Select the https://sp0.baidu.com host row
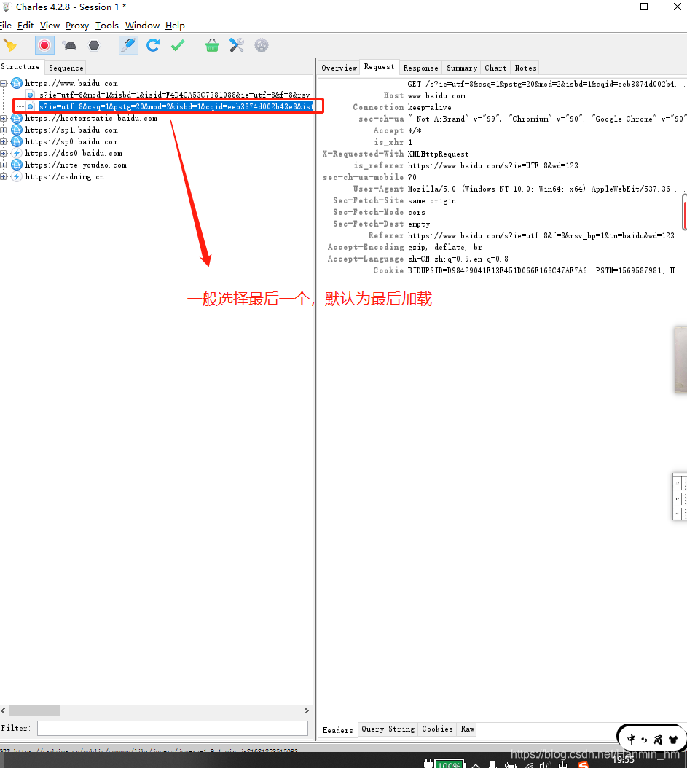 point(71,142)
